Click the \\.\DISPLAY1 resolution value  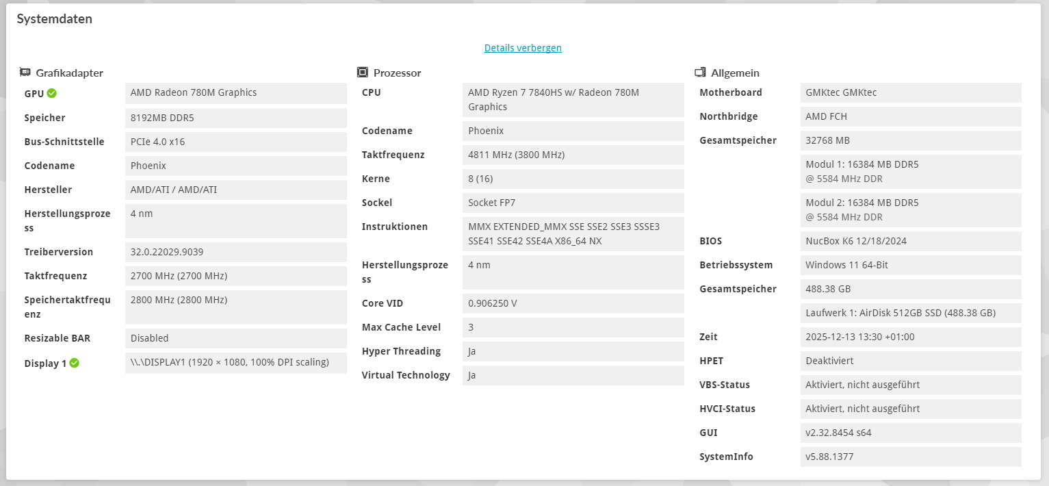pyautogui.click(x=236, y=363)
